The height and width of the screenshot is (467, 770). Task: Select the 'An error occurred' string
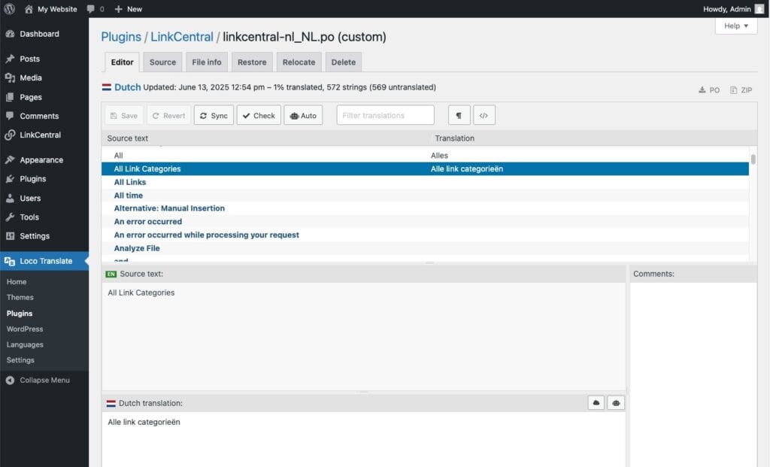pos(426,222)
